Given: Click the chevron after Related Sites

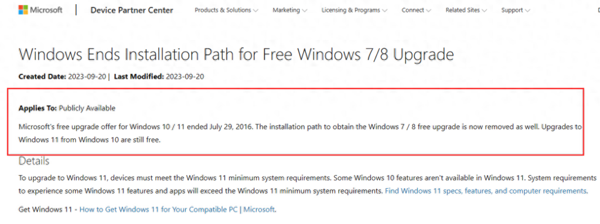Looking at the screenshot, I should (x=485, y=11).
